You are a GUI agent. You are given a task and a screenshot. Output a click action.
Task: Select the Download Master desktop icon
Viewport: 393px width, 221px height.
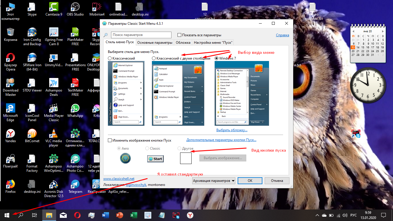[11, 87]
